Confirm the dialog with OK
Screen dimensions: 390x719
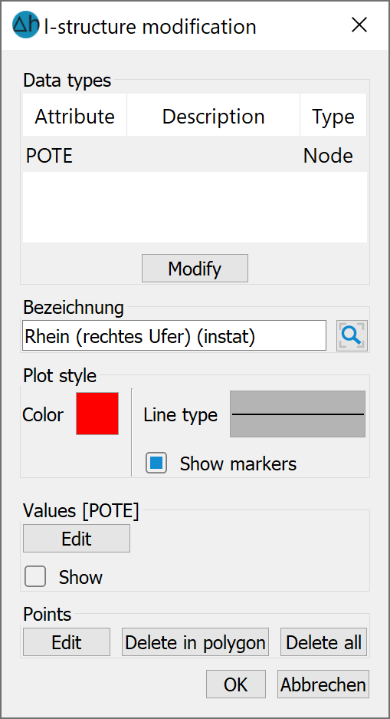[x=236, y=684]
